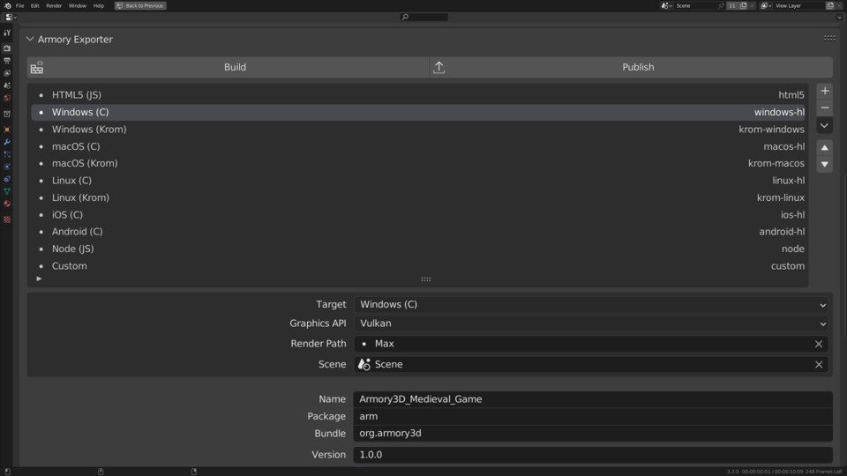Open the Modifiers wrench tab
Viewport: 847px width, 476px height.
pos(7,143)
